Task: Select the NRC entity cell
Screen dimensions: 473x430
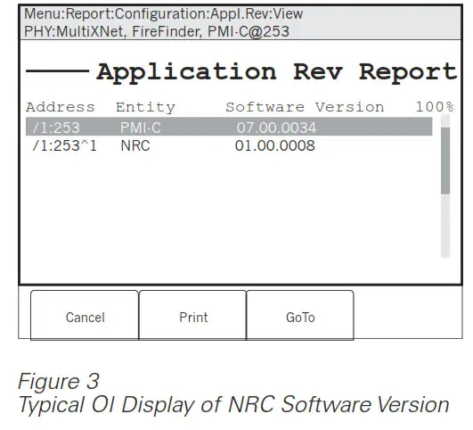Action: coord(135,145)
